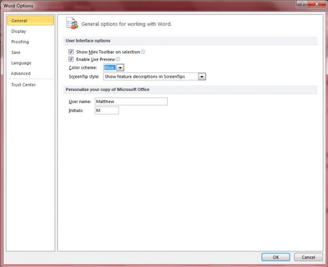This screenshot has height=267, width=328.
Task: Open the Trust Center category
Action: (x=23, y=85)
